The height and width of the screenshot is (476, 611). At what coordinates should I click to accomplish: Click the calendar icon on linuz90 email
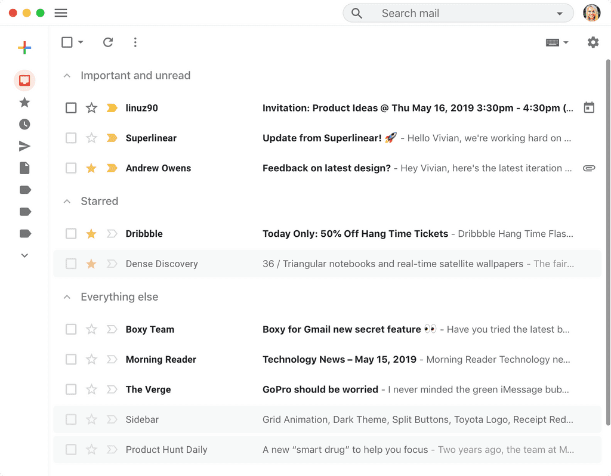589,107
